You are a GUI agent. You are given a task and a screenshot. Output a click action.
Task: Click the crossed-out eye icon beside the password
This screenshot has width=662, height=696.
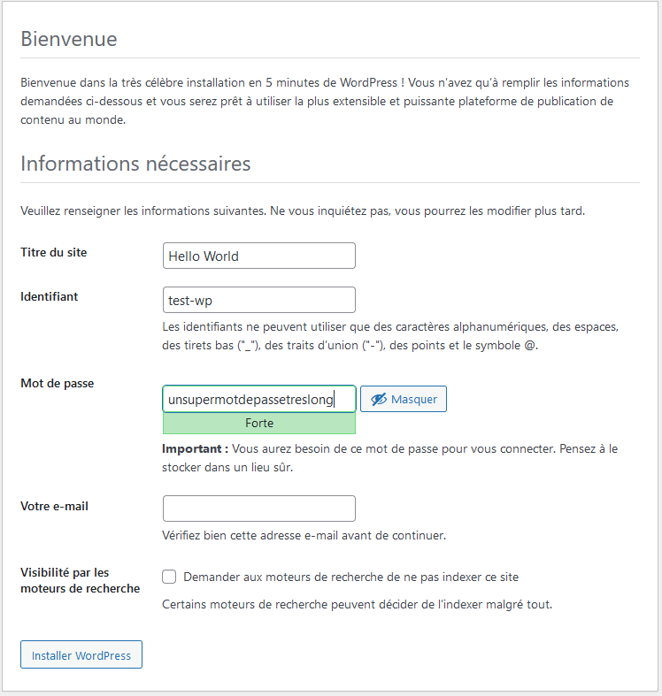point(379,400)
